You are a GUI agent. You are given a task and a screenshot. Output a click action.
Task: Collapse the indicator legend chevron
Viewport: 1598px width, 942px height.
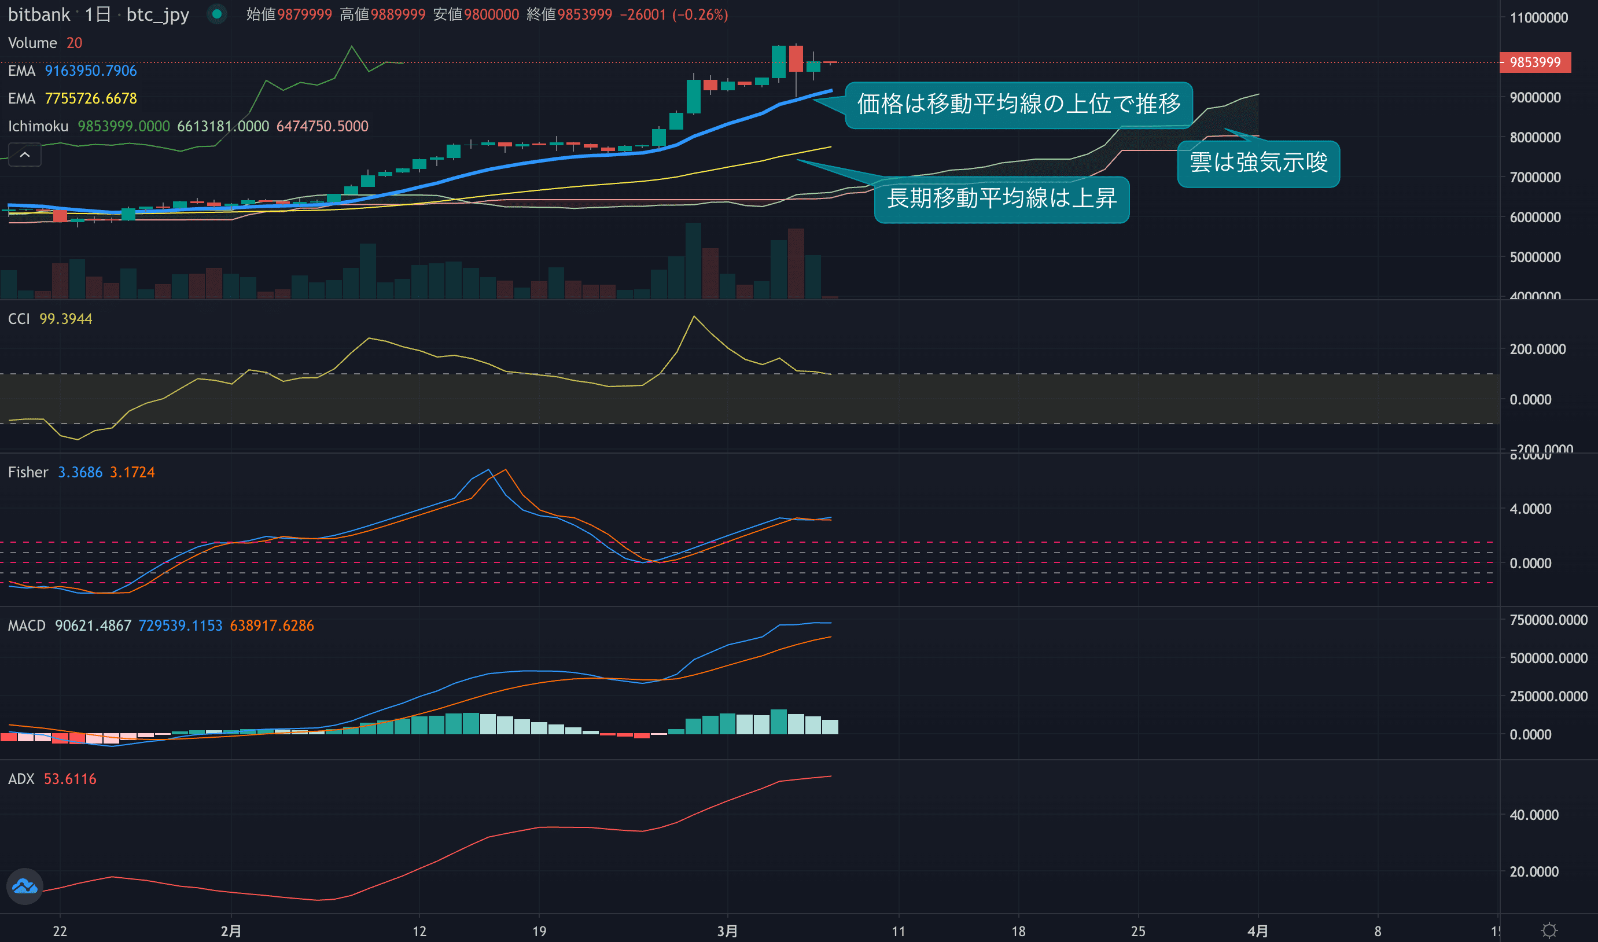click(x=25, y=154)
